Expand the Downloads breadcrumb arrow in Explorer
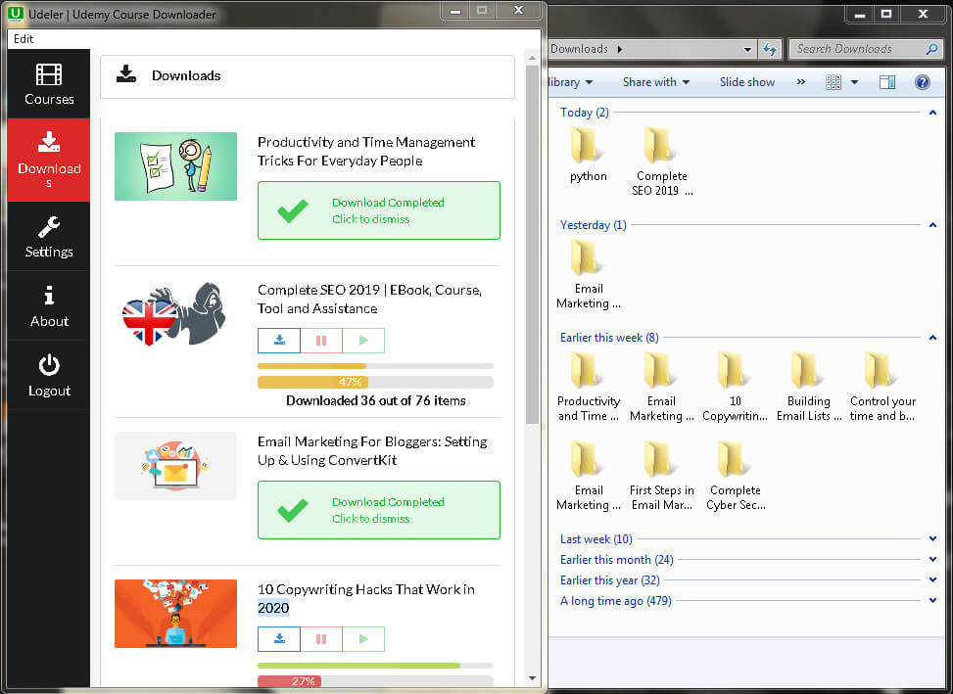The width and height of the screenshot is (953, 694). [619, 49]
